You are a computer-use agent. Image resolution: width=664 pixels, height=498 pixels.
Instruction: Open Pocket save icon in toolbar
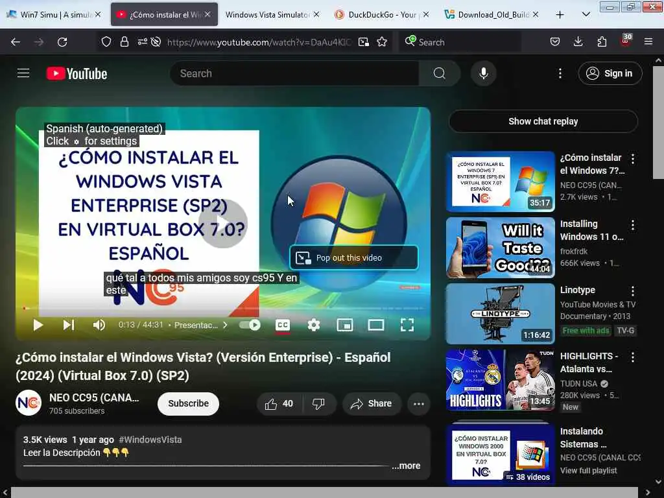555,41
